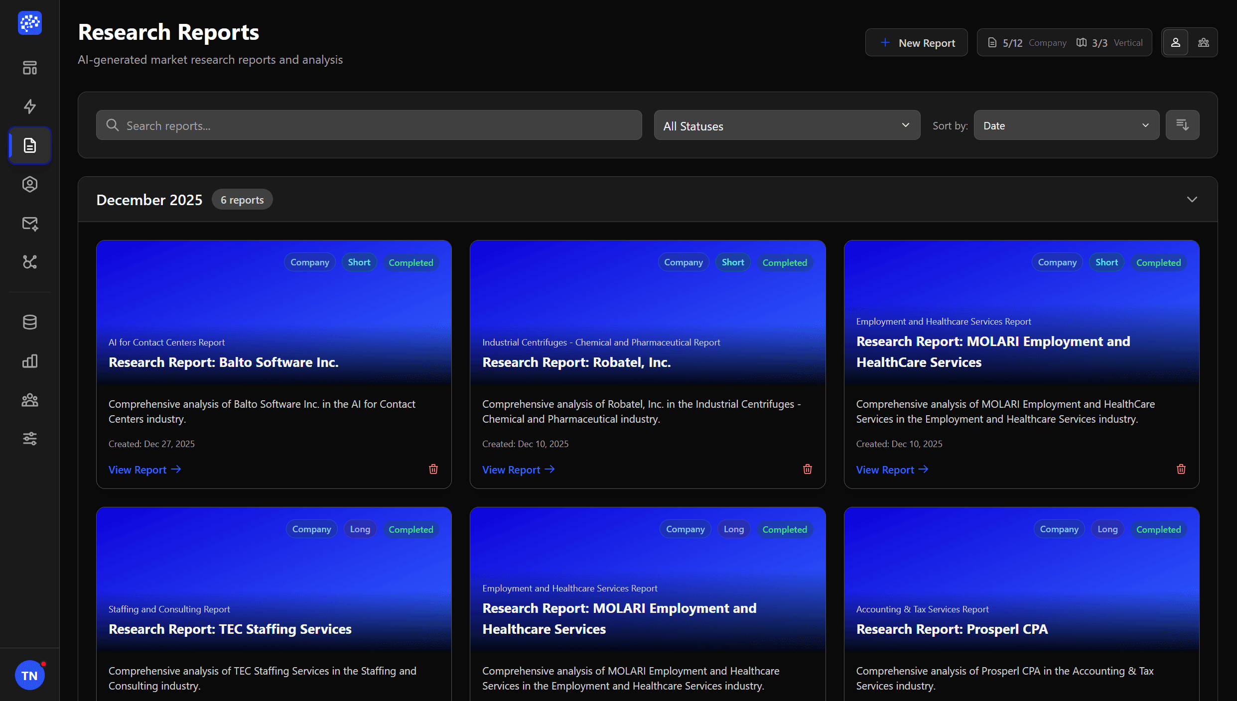
Task: Click Research Report: TEC Staffing Services title
Action: 230,629
